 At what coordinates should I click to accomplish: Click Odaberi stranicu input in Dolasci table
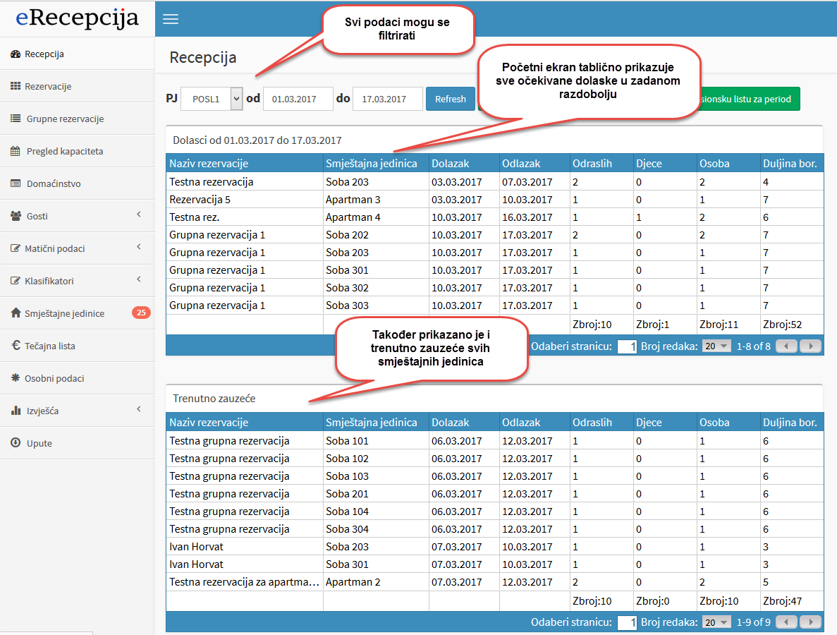point(627,346)
